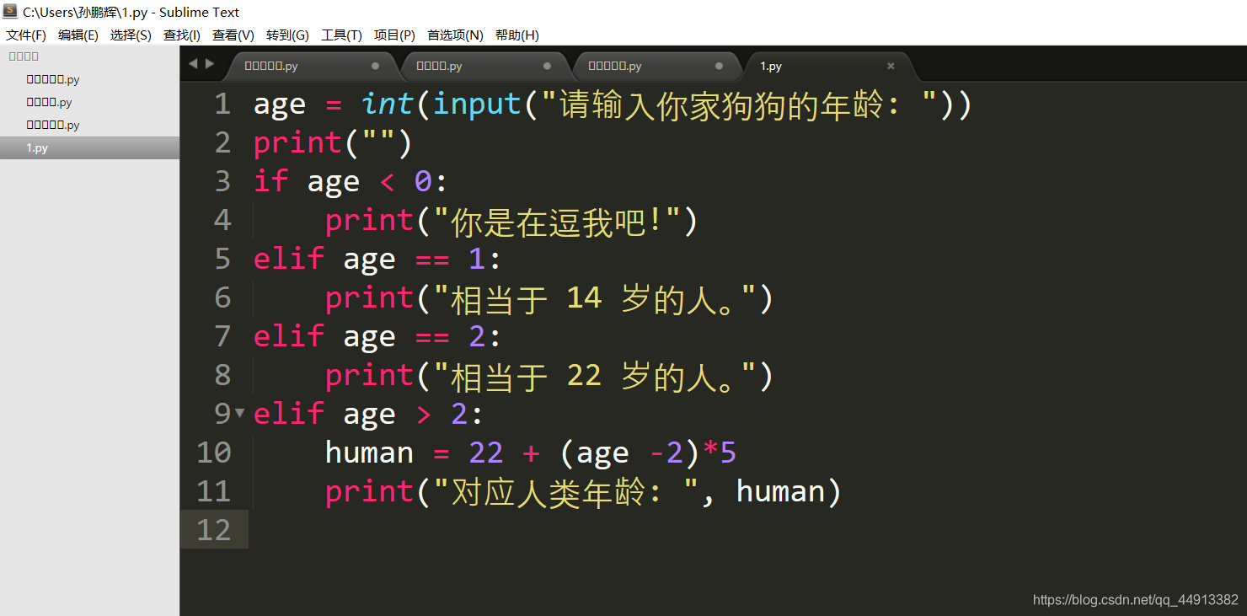This screenshot has height=616, width=1247.
Task: Click line number 2 in the gutter
Action: click(222, 142)
